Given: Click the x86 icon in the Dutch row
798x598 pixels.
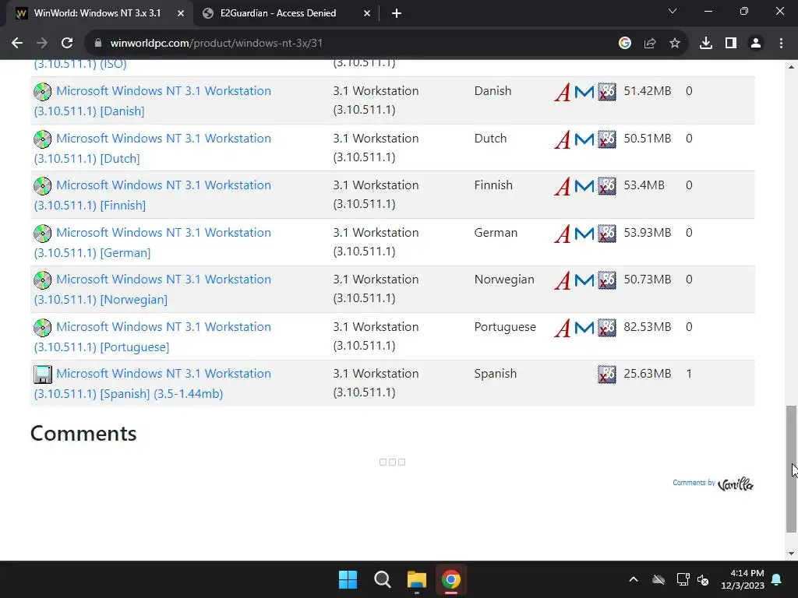Looking at the screenshot, I should coord(606,139).
